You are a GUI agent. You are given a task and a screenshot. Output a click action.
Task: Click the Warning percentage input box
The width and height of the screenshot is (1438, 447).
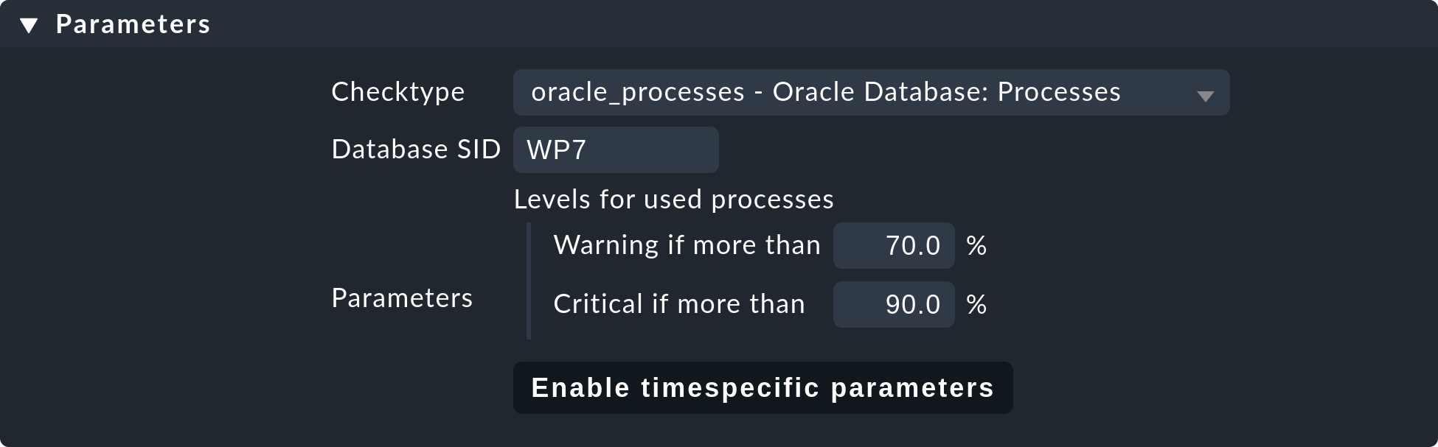(894, 245)
